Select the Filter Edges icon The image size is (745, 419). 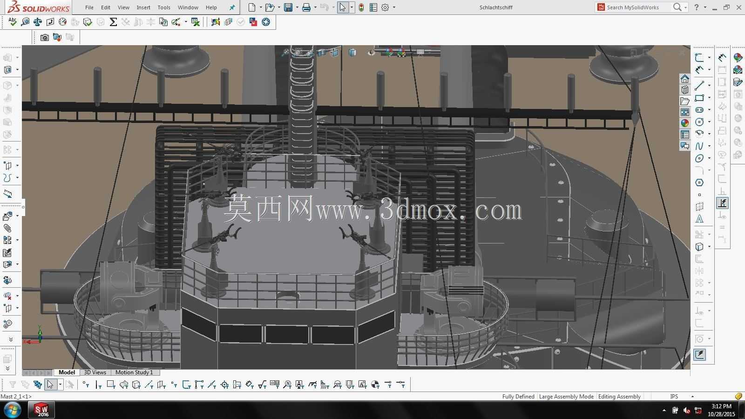point(98,385)
